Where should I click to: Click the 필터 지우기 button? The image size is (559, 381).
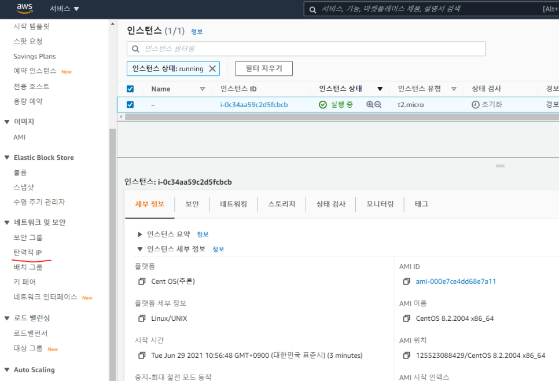264,68
